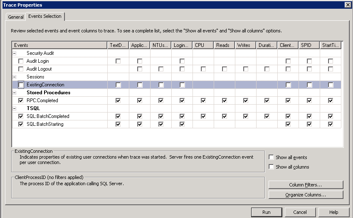Click the Events column header
Image resolution: width=353 pixels, height=218 pixels.
point(59,45)
